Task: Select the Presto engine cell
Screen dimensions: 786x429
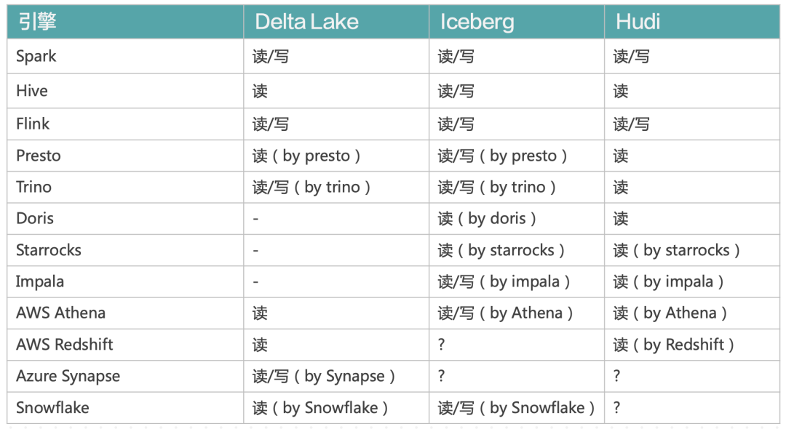Action: tap(39, 156)
